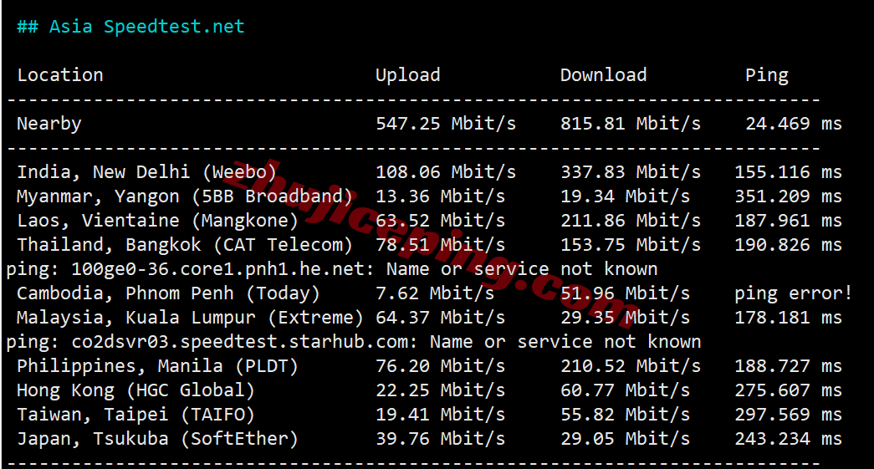Click India ping value 155.116 ms
This screenshot has height=469, width=874.
coord(788,172)
